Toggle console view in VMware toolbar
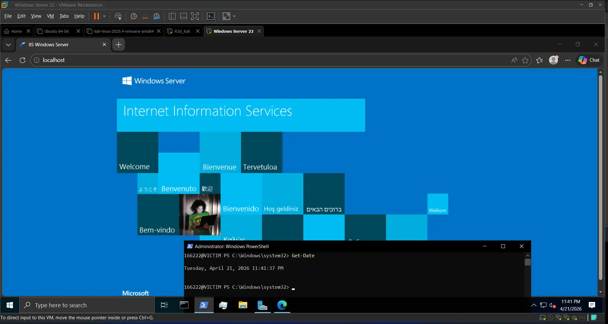The height and width of the screenshot is (324, 608). 211,16
